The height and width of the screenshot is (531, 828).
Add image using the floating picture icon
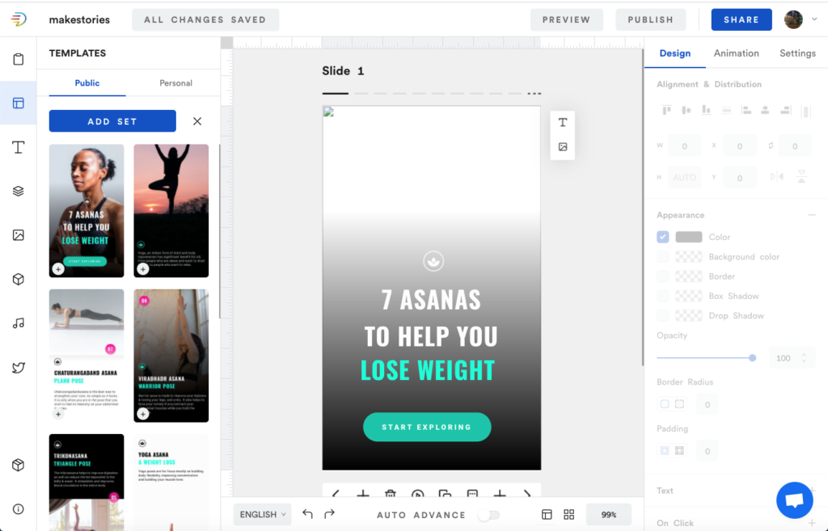click(563, 147)
